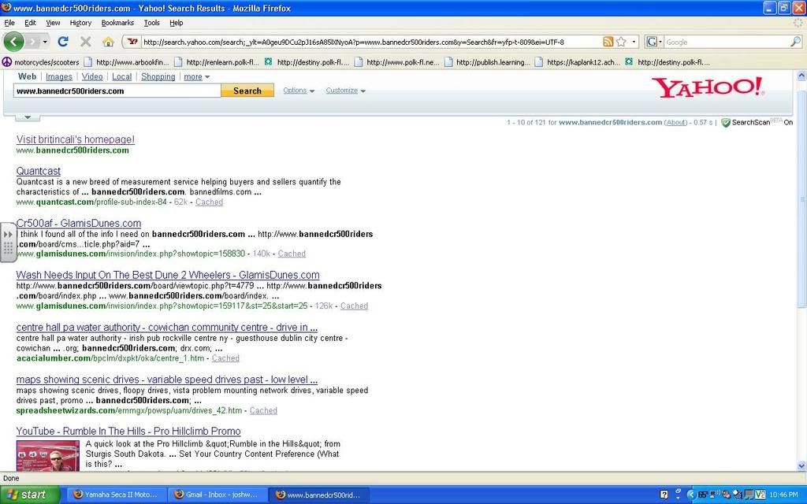Open Cached link for Quantcast result
Image resolution: width=807 pixels, height=504 pixels.
pyautogui.click(x=209, y=202)
